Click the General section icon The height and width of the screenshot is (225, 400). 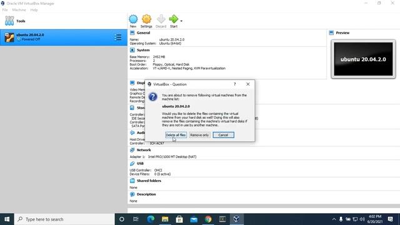point(132,33)
